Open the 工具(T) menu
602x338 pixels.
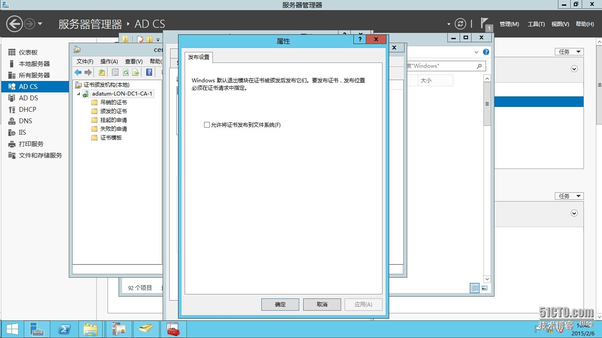click(x=536, y=24)
